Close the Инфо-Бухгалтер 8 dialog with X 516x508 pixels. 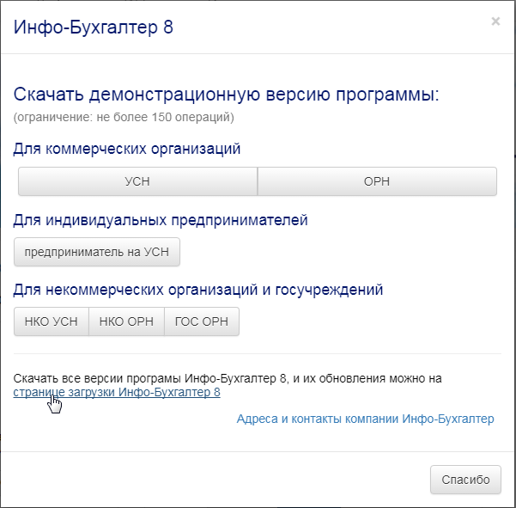495,21
